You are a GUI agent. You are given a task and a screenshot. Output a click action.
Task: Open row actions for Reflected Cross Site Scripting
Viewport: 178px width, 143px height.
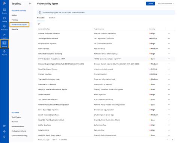pos(169,54)
